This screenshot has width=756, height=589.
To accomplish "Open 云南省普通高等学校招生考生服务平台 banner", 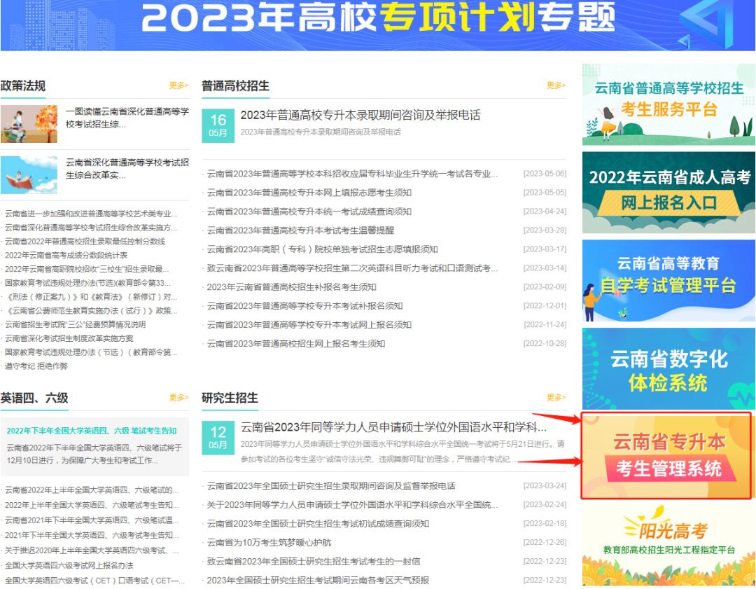I will click(x=668, y=104).
